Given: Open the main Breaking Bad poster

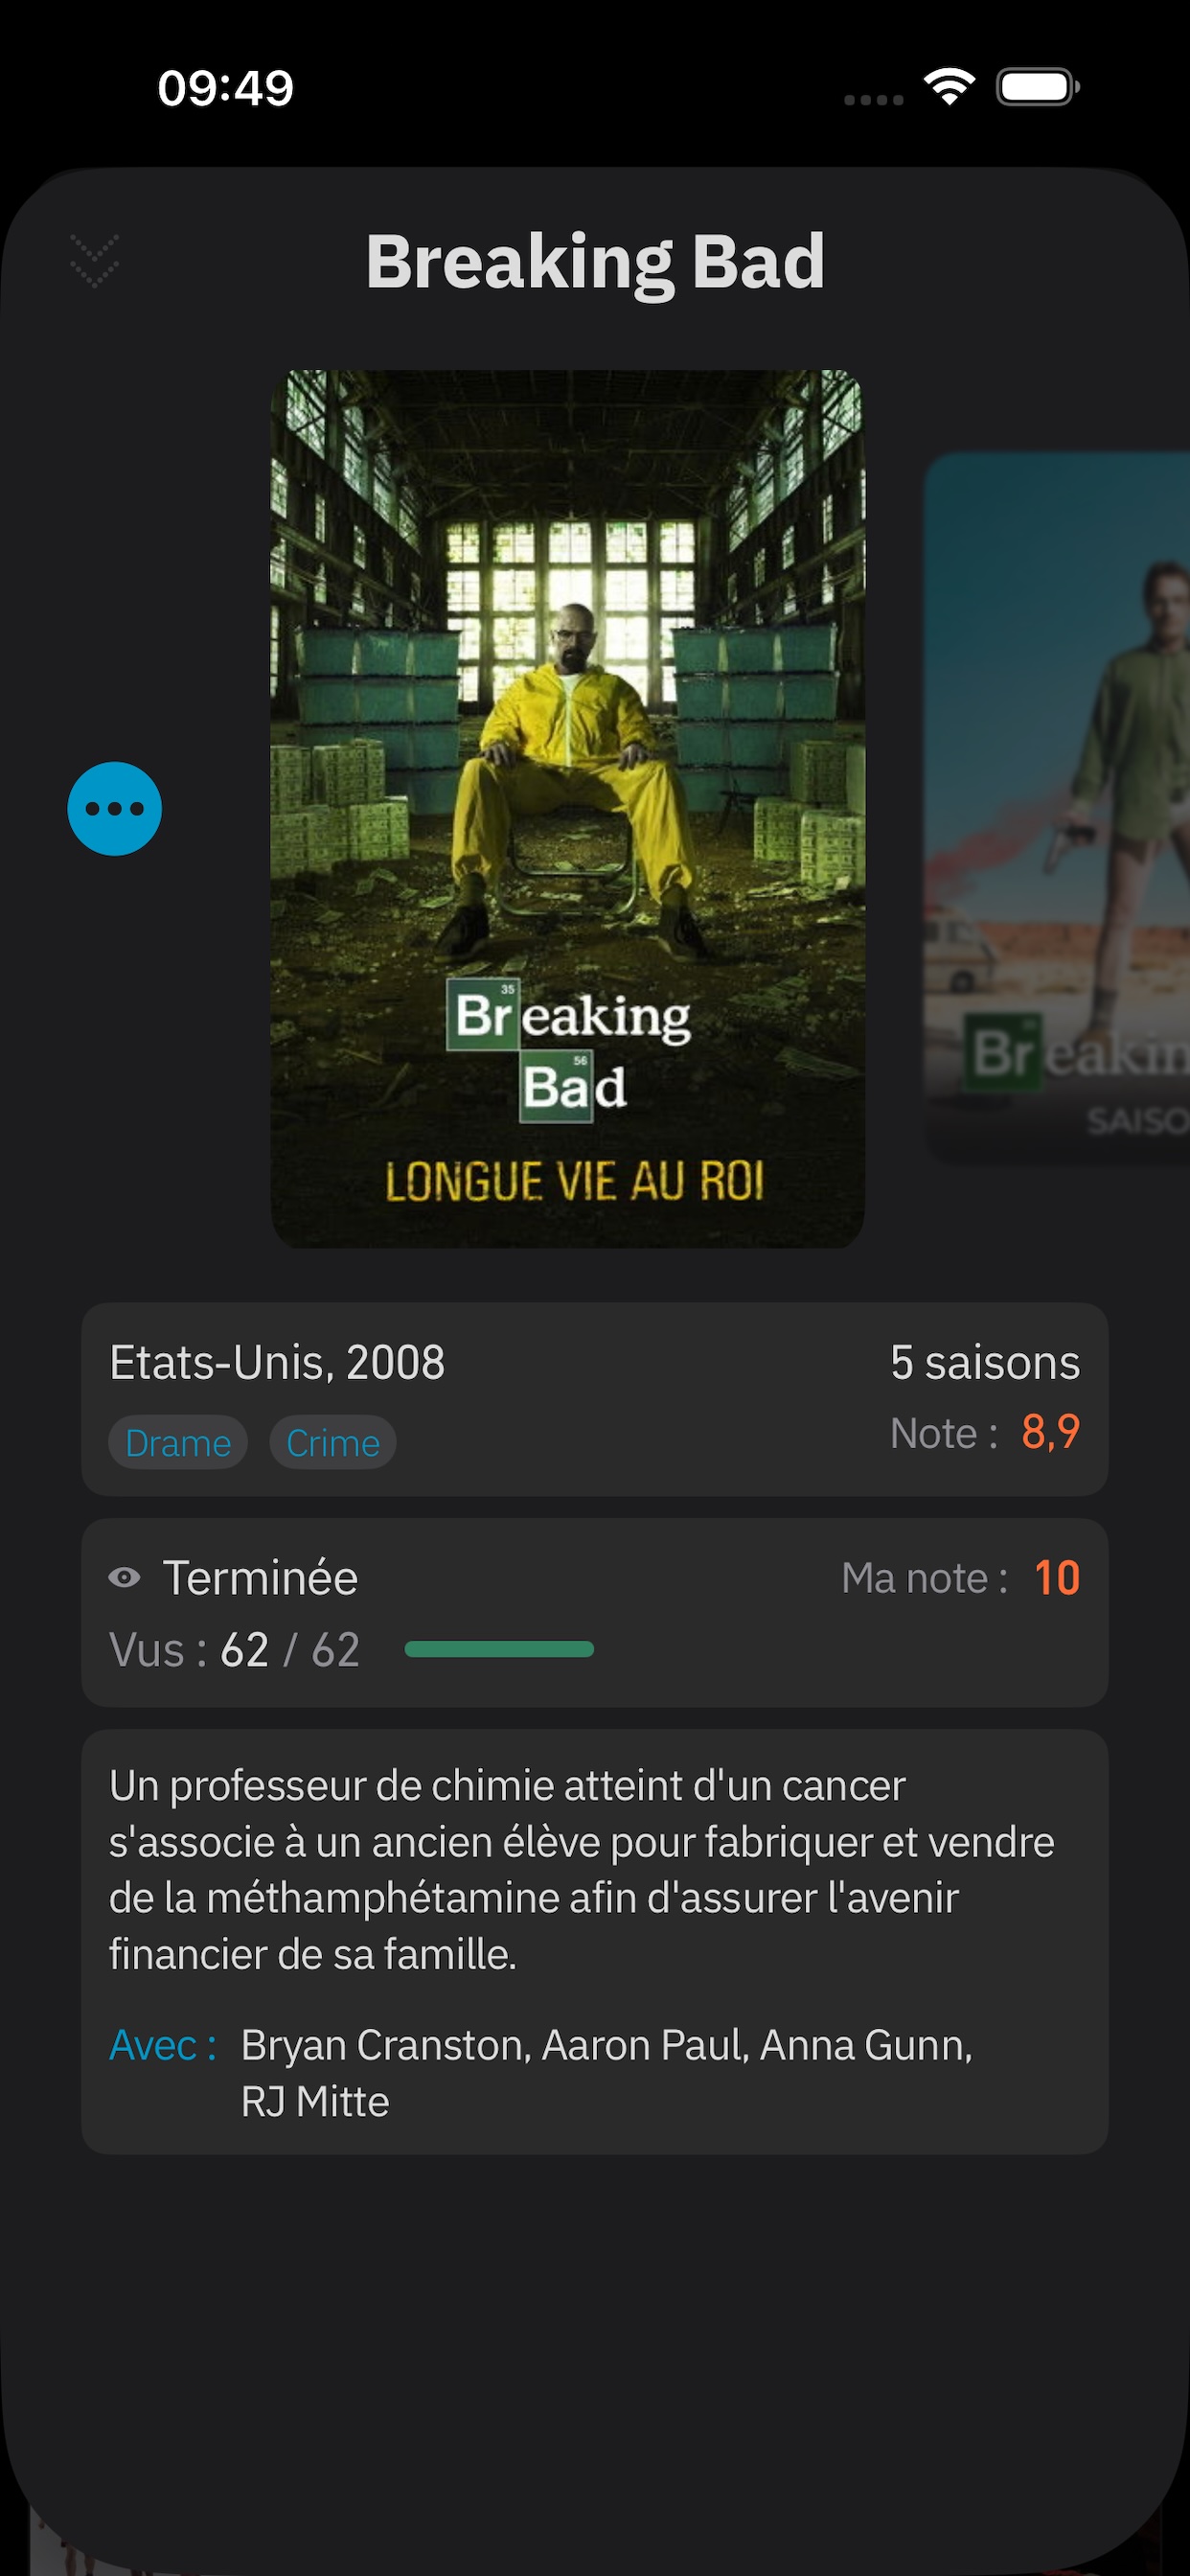Looking at the screenshot, I should pos(567,809).
